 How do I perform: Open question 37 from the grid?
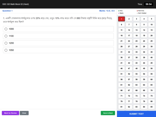click(129, 57)
